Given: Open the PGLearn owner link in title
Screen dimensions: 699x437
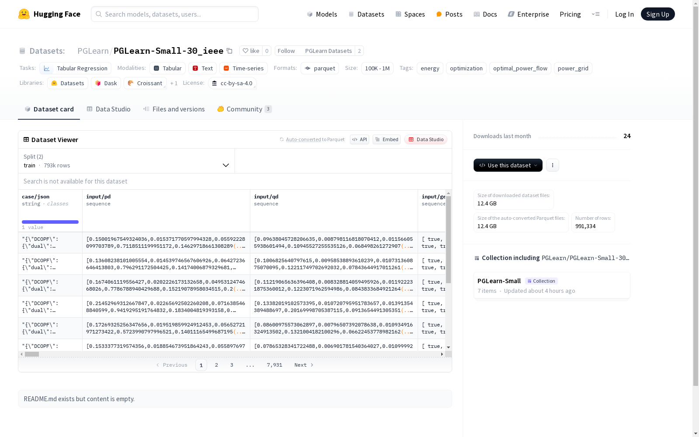Looking at the screenshot, I should (x=93, y=51).
